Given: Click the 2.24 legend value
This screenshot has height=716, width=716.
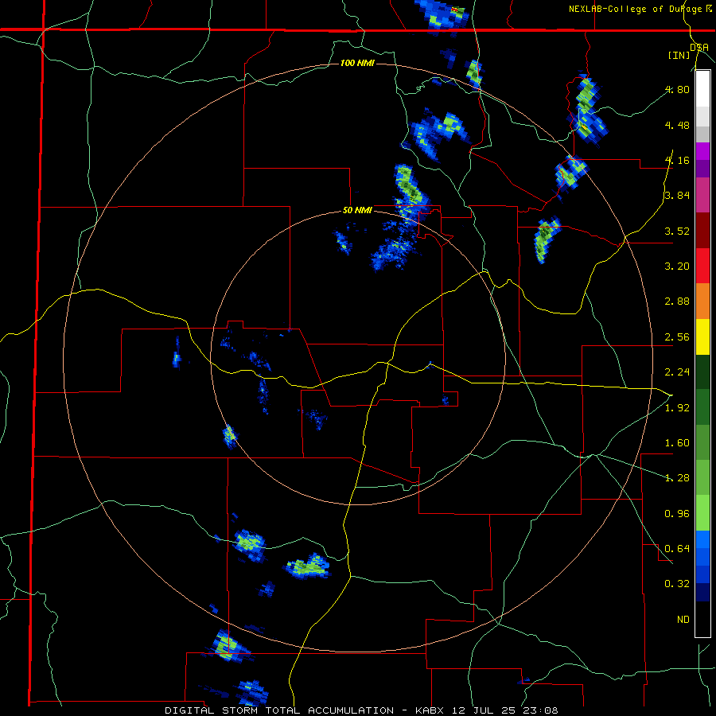Looking at the screenshot, I should (678, 372).
